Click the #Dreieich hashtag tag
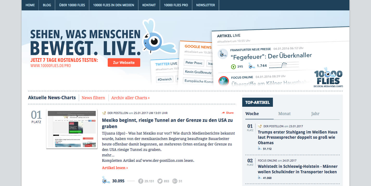 point(164,79)
